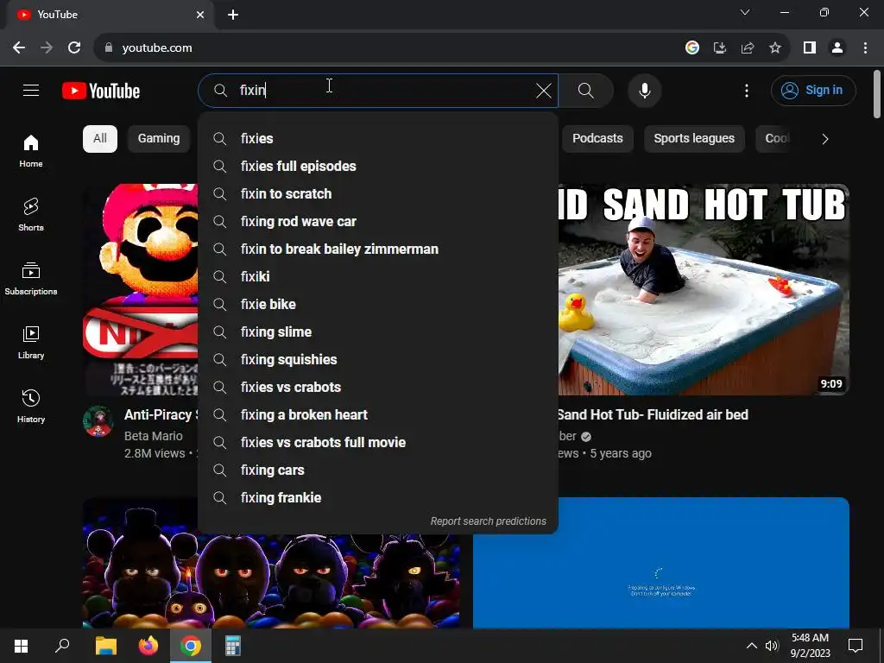Choose suggestion "fixies"
This screenshot has height=663, width=884.
coord(378,139)
